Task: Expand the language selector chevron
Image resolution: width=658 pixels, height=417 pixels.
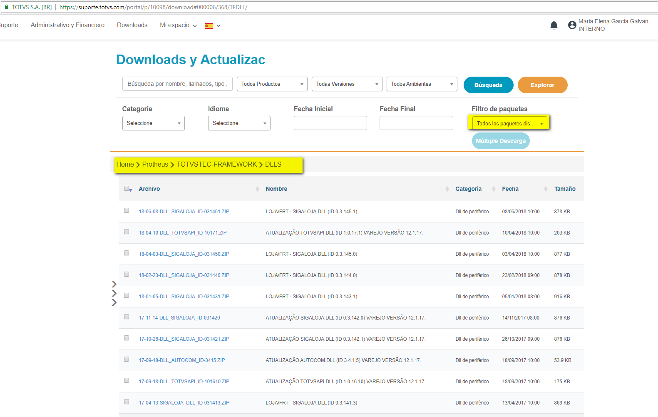Action: 219,26
